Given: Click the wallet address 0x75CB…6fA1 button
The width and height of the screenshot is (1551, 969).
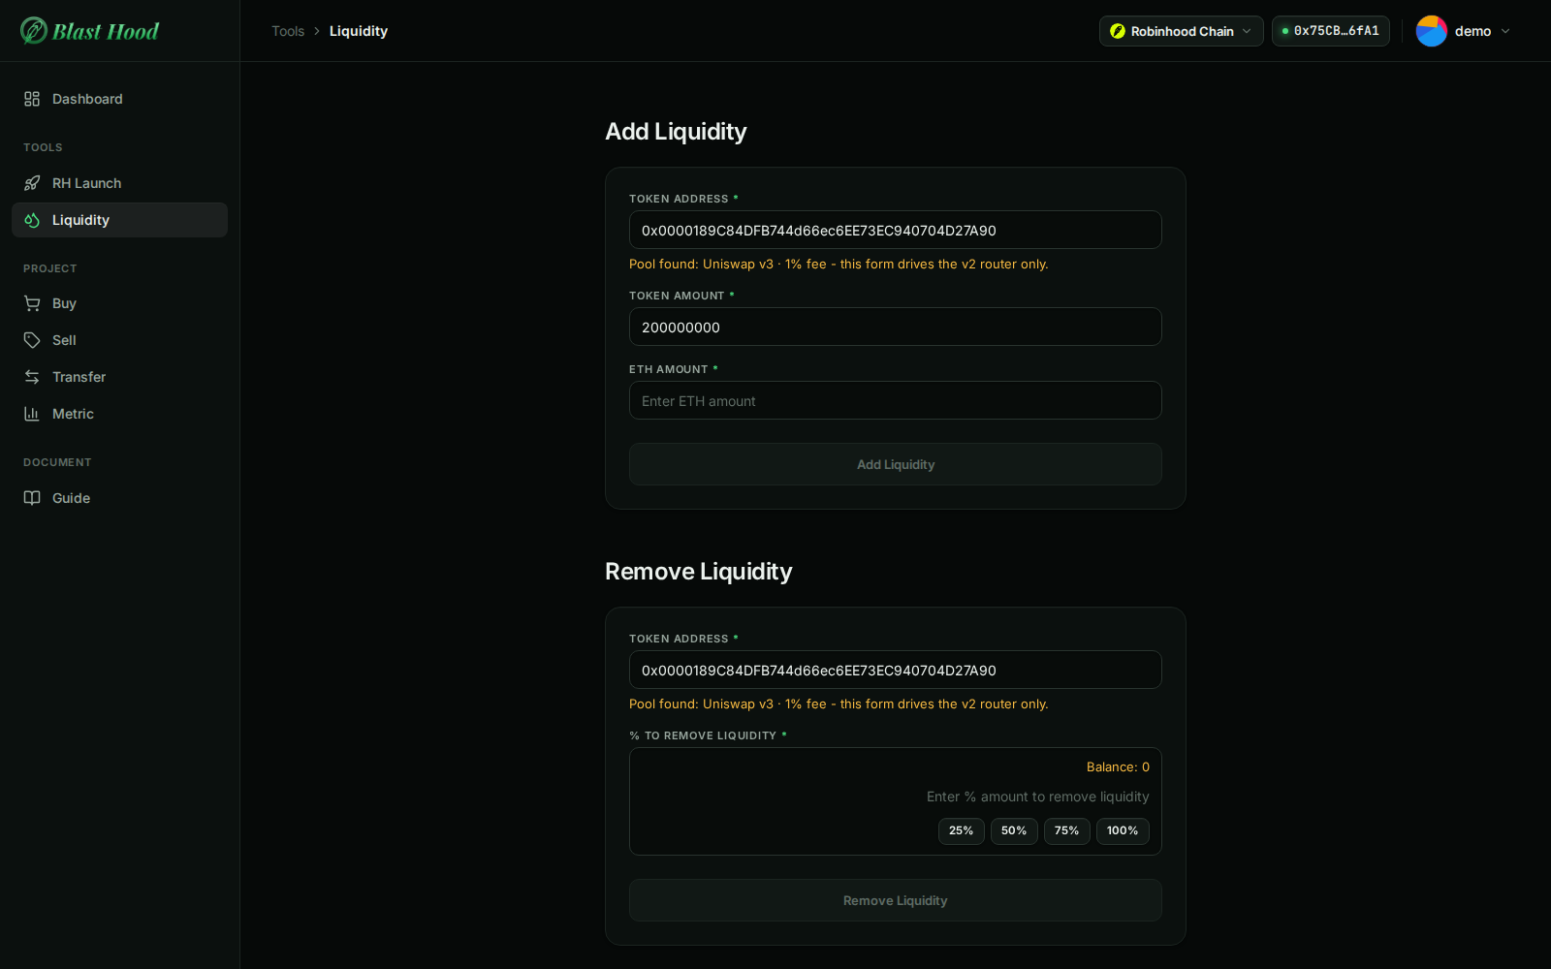Looking at the screenshot, I should pos(1330,31).
